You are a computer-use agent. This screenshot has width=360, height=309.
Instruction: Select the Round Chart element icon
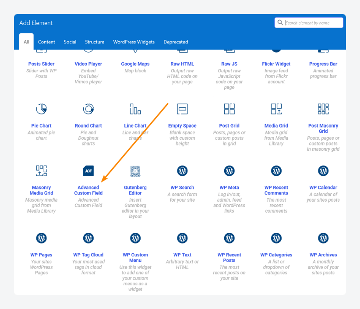click(x=88, y=109)
